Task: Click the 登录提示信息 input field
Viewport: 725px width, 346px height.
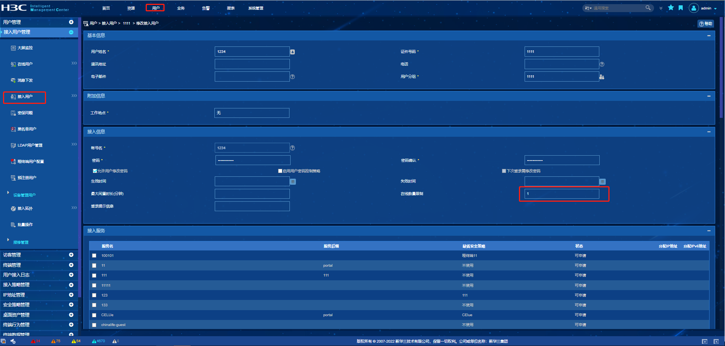Action: (x=252, y=206)
